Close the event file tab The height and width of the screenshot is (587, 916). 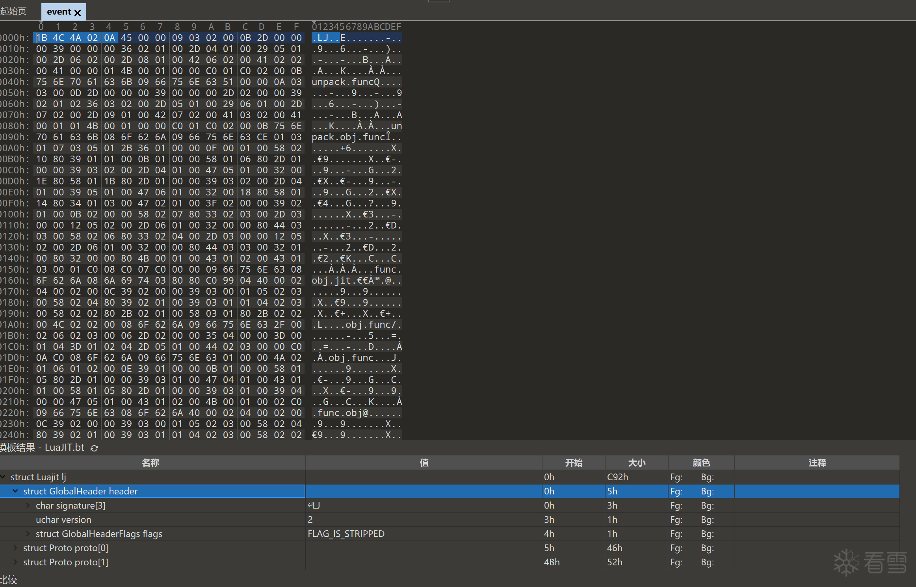(x=78, y=13)
